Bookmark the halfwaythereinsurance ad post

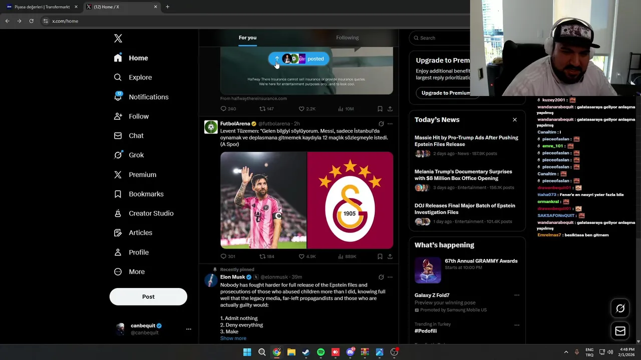pyautogui.click(x=380, y=109)
